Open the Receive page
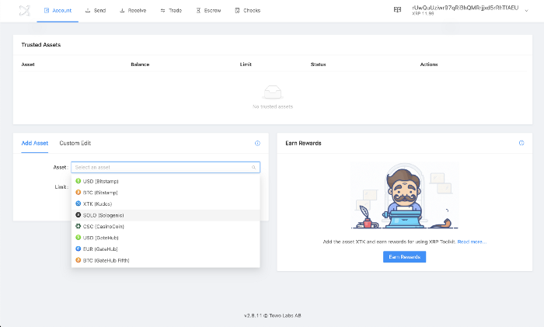 tap(132, 11)
